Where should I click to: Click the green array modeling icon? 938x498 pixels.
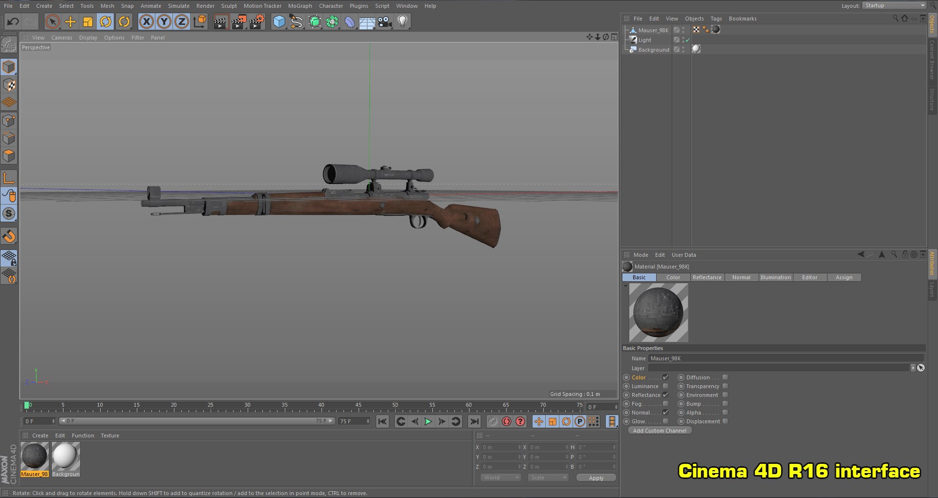[x=332, y=21]
